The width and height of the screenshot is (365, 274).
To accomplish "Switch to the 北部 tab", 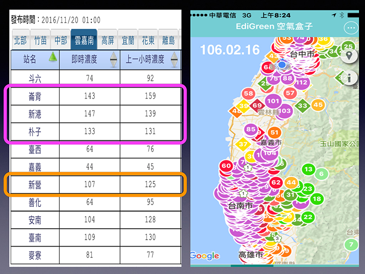I will (20, 40).
